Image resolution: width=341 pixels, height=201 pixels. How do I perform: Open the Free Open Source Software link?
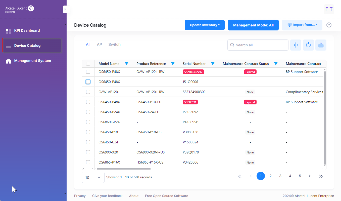tap(166, 196)
